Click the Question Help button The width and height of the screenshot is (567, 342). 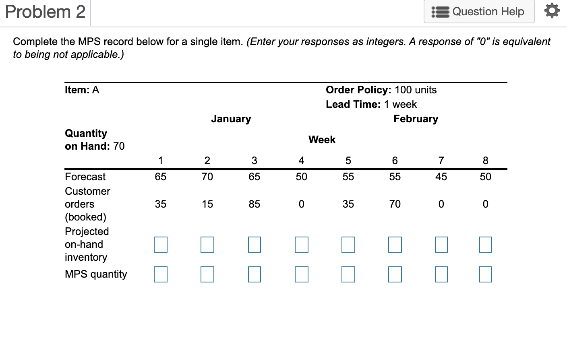point(479,12)
